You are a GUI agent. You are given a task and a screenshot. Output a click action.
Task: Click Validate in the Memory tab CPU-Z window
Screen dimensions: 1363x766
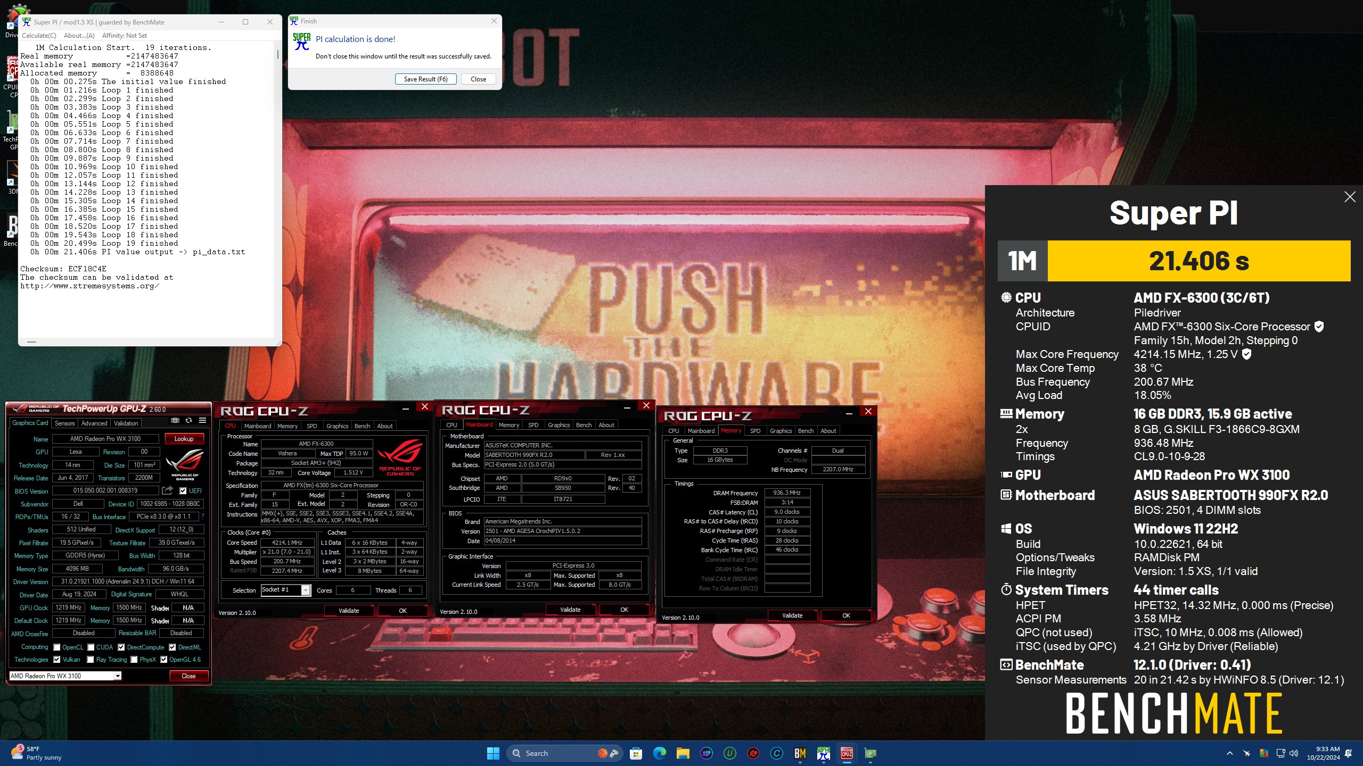792,615
